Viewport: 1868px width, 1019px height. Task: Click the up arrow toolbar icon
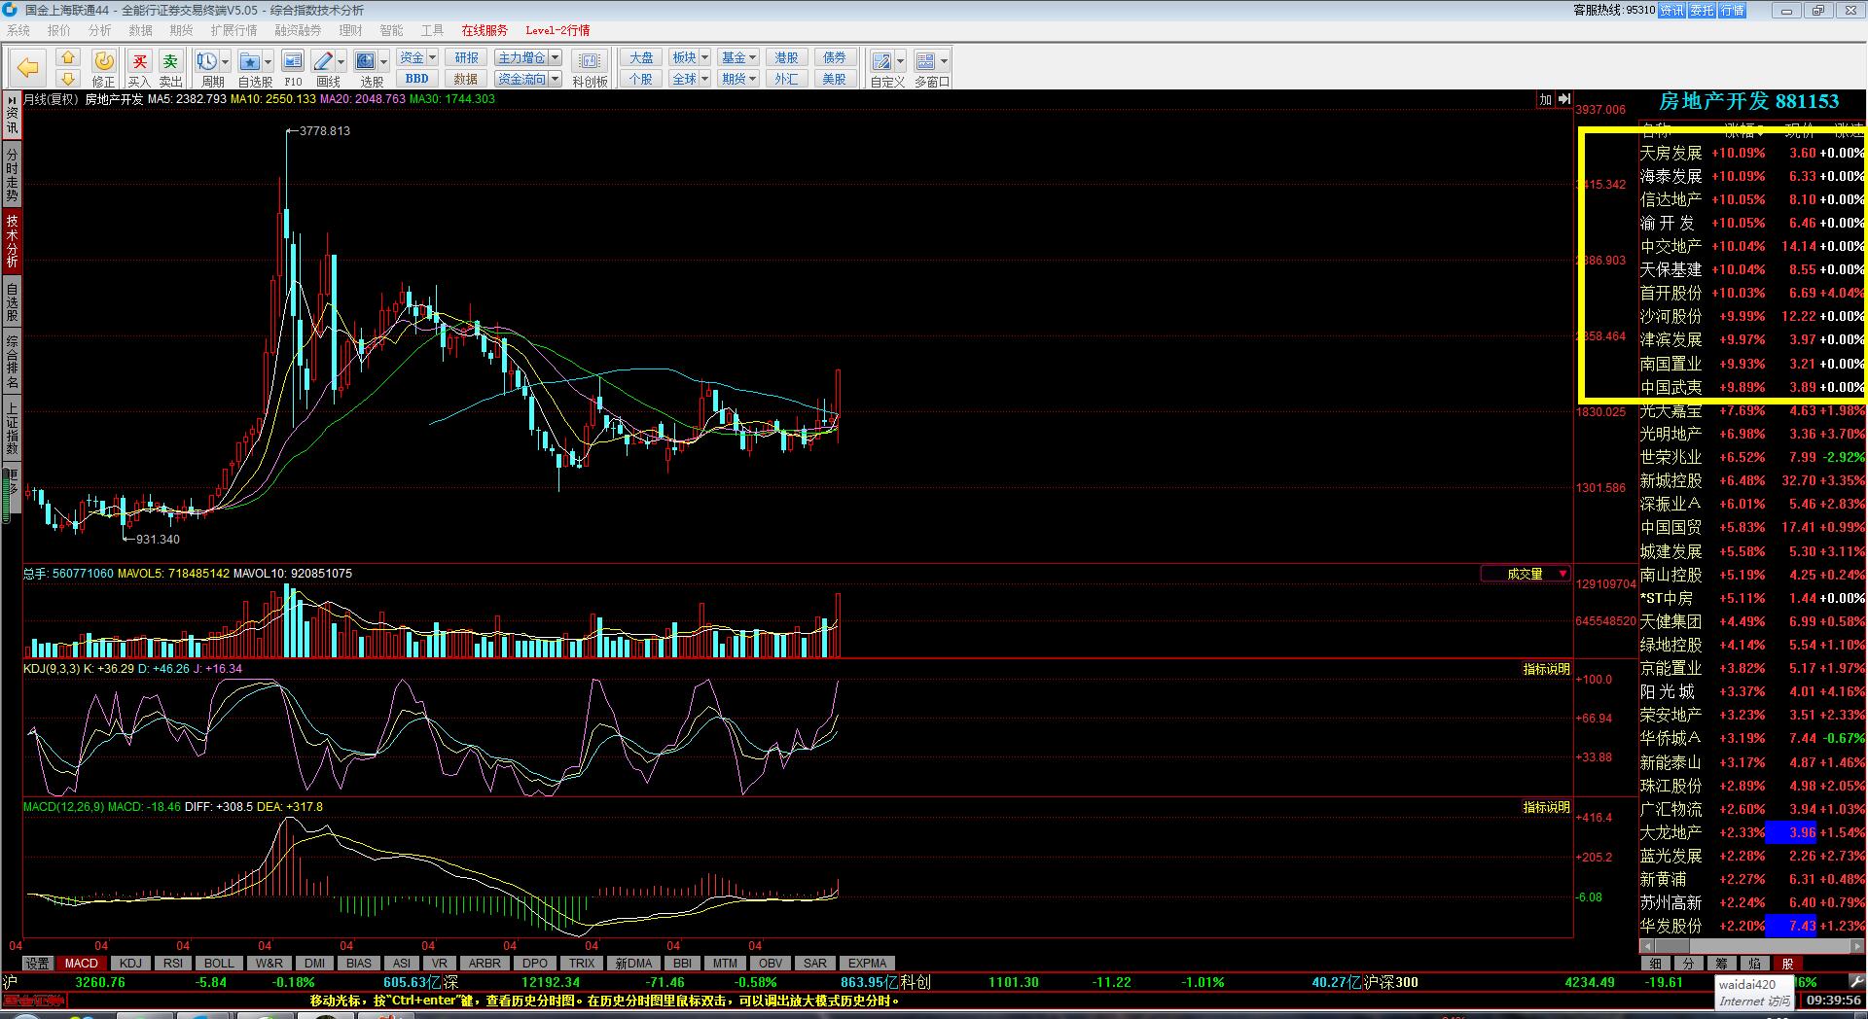tap(67, 57)
